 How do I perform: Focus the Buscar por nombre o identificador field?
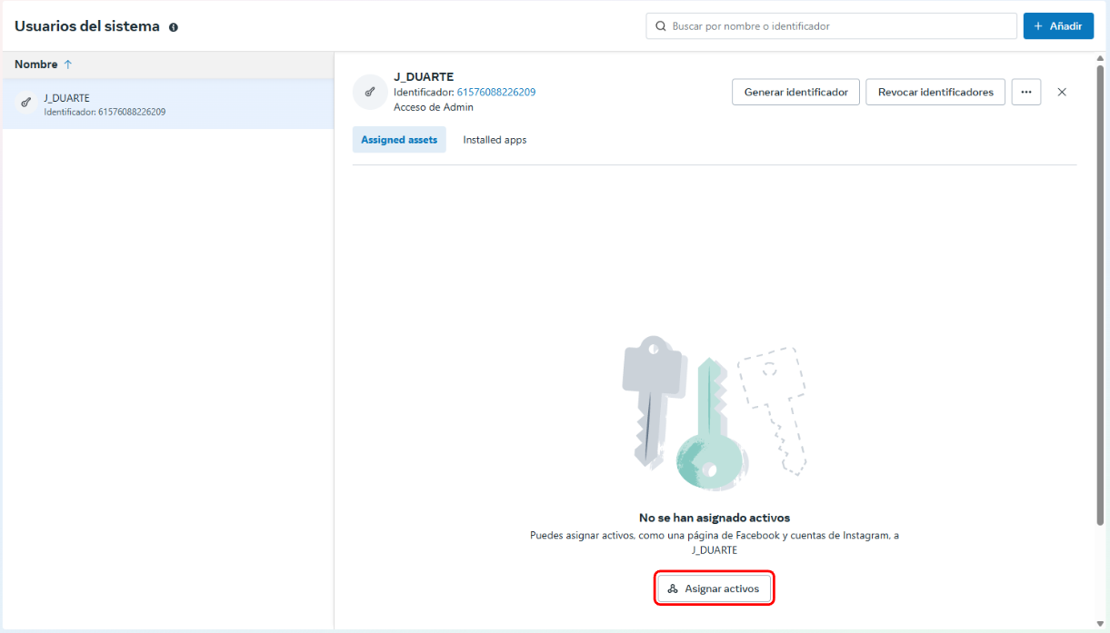pos(841,26)
